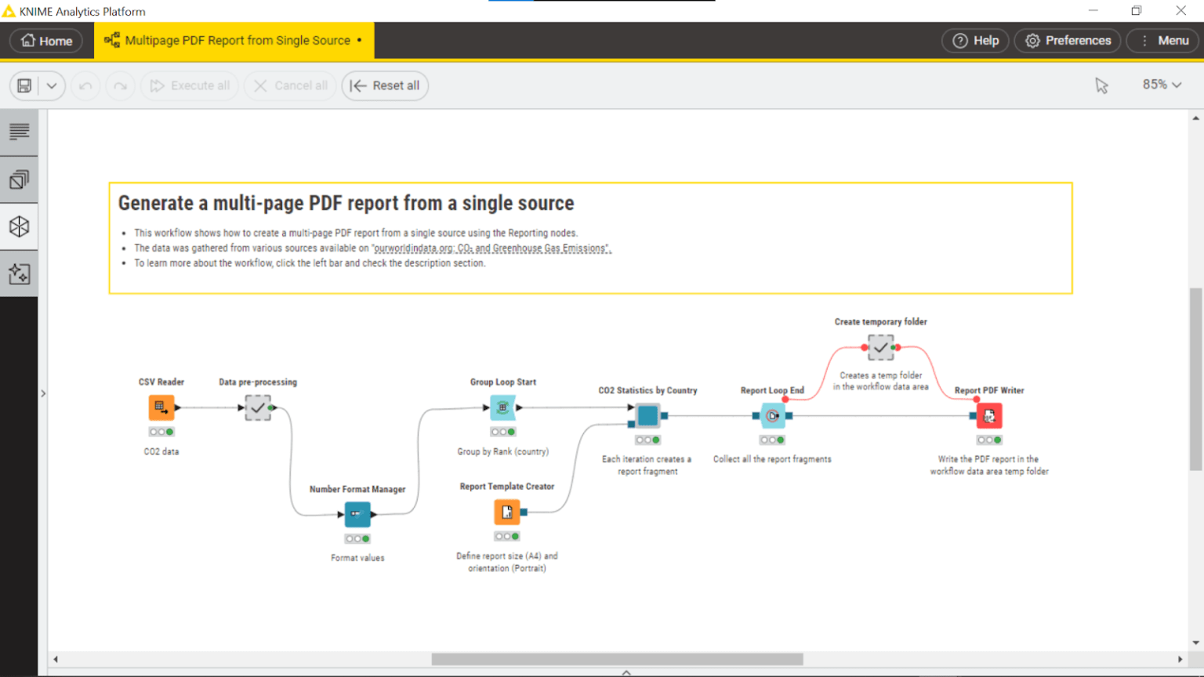The width and height of the screenshot is (1204, 677).
Task: Click the CSV Reader node status indicator
Action: pyautogui.click(x=161, y=432)
